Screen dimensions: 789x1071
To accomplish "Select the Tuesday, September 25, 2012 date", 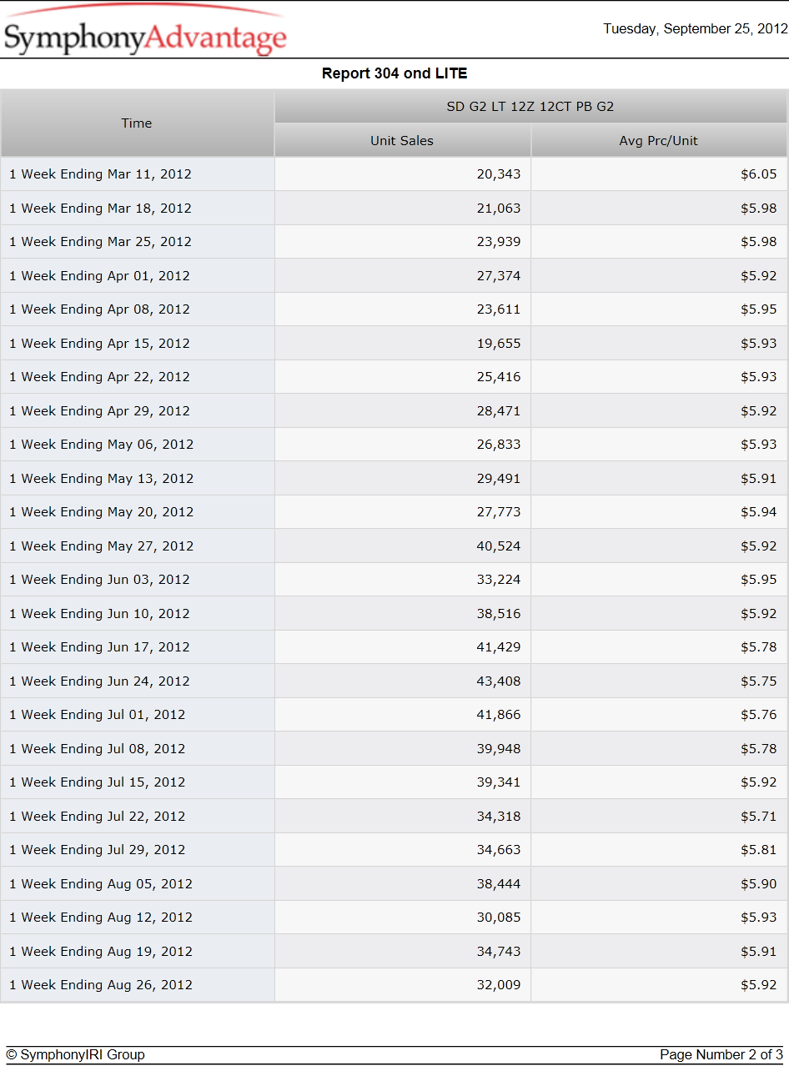I will click(696, 29).
